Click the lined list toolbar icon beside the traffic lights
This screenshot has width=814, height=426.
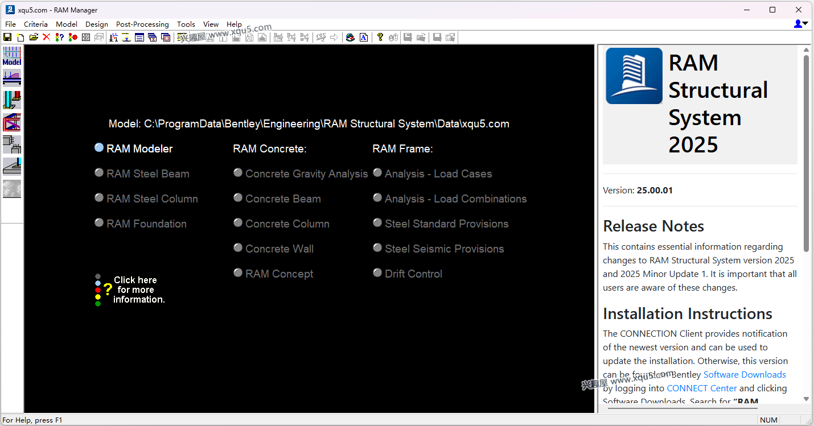pos(86,38)
